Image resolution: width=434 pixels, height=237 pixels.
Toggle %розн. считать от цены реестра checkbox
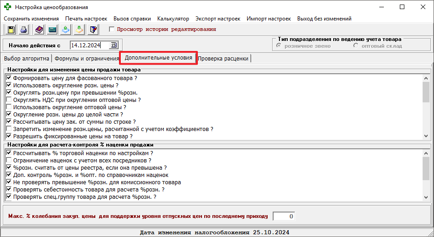[x=9, y=168]
